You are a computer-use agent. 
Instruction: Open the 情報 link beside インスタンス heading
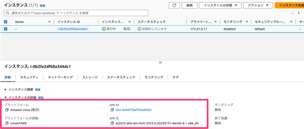tap(42, 6)
